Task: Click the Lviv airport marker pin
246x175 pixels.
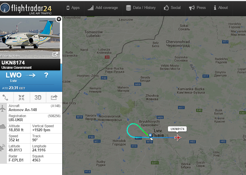Action: pos(150,135)
